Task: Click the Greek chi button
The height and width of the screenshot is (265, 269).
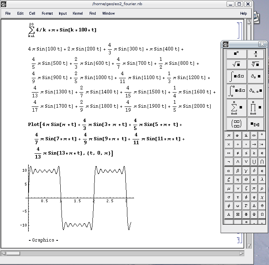Action: click(262, 197)
